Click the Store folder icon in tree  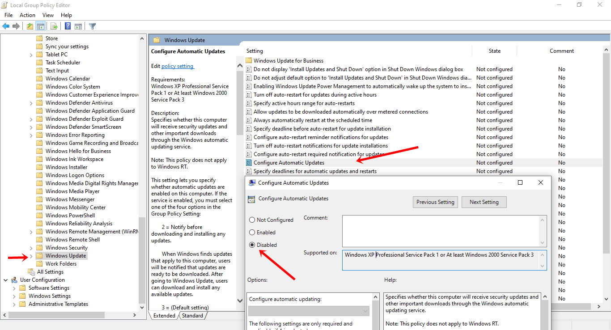tap(39, 38)
